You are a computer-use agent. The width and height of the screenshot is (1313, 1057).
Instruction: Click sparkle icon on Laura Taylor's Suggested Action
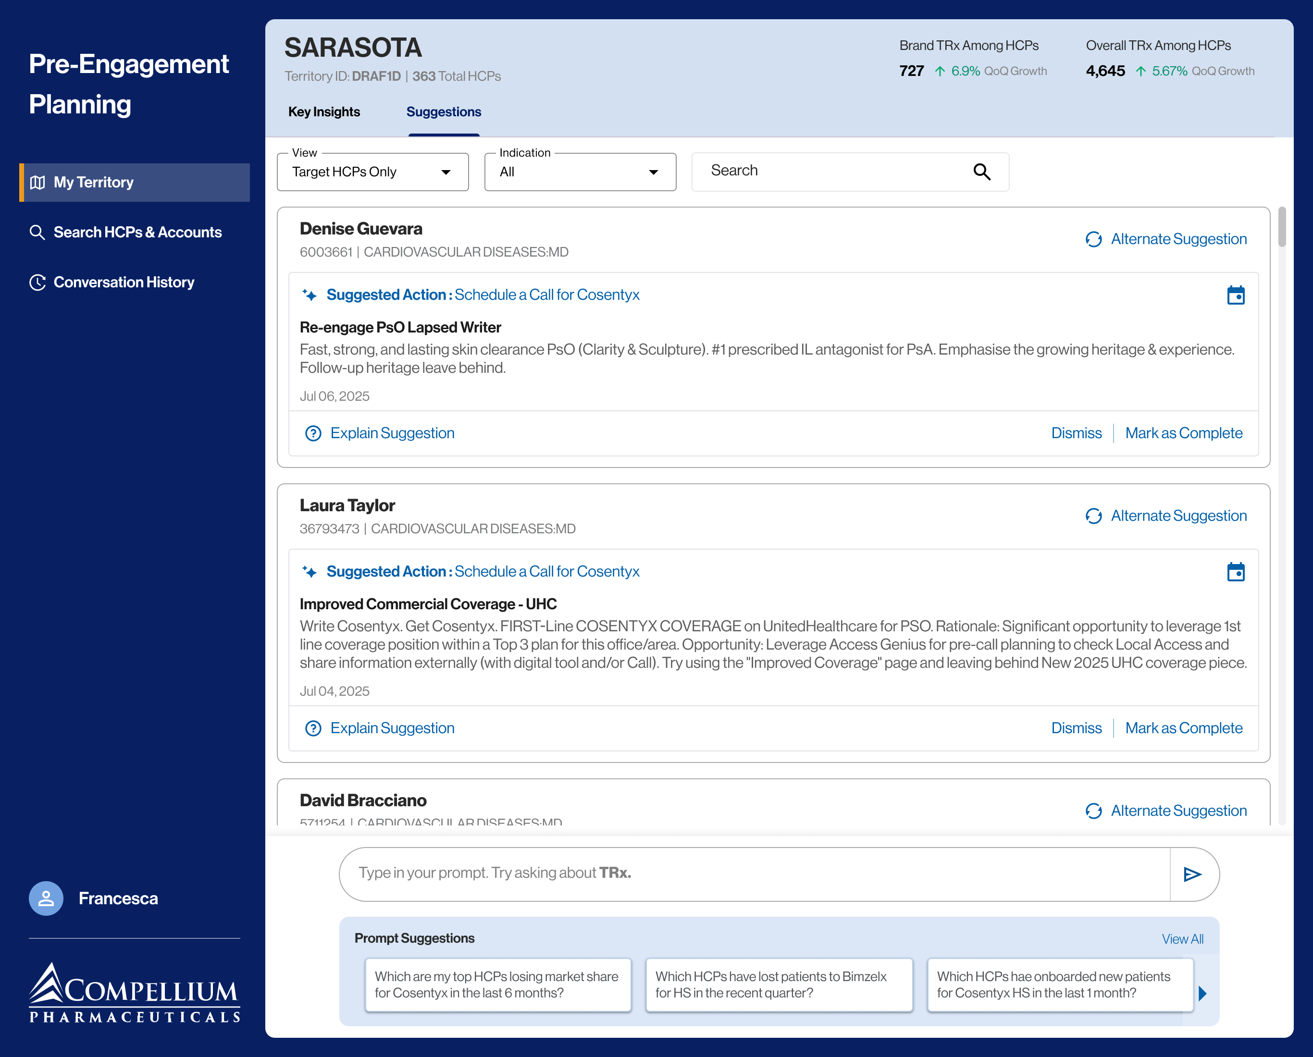[x=310, y=572]
